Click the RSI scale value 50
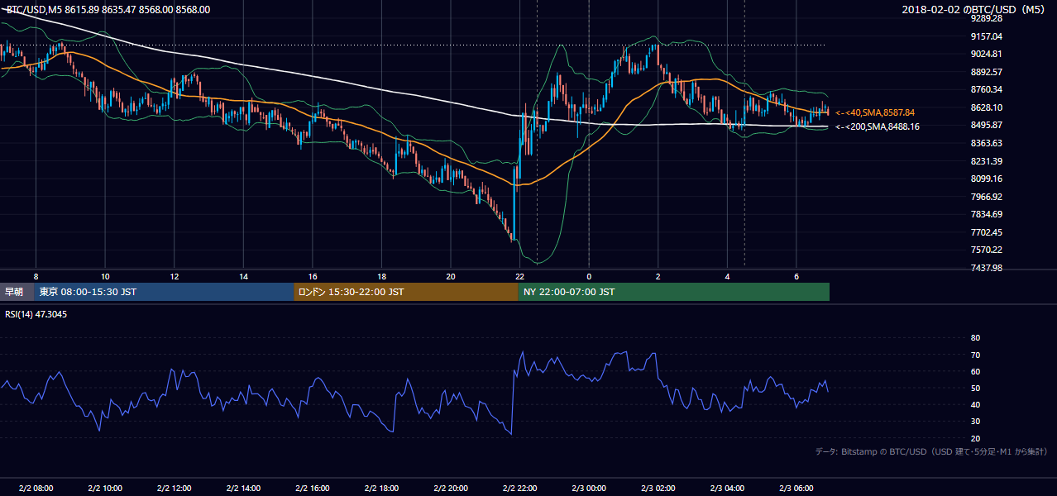 [975, 388]
